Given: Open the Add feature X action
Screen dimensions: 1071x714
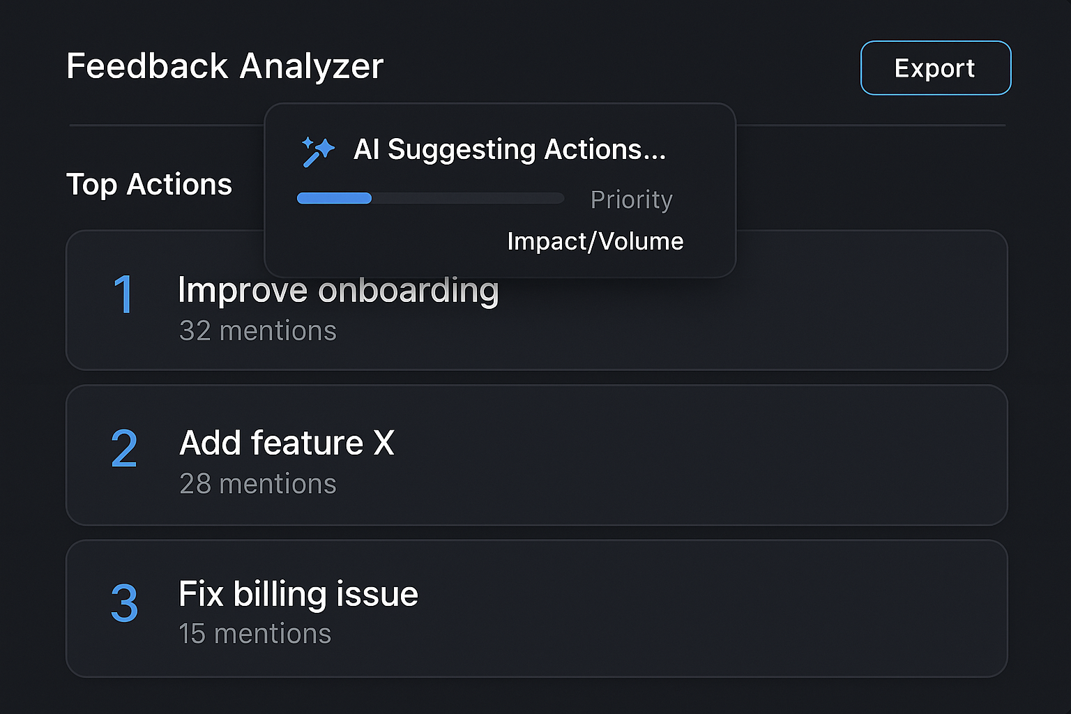Looking at the screenshot, I should click(287, 443).
